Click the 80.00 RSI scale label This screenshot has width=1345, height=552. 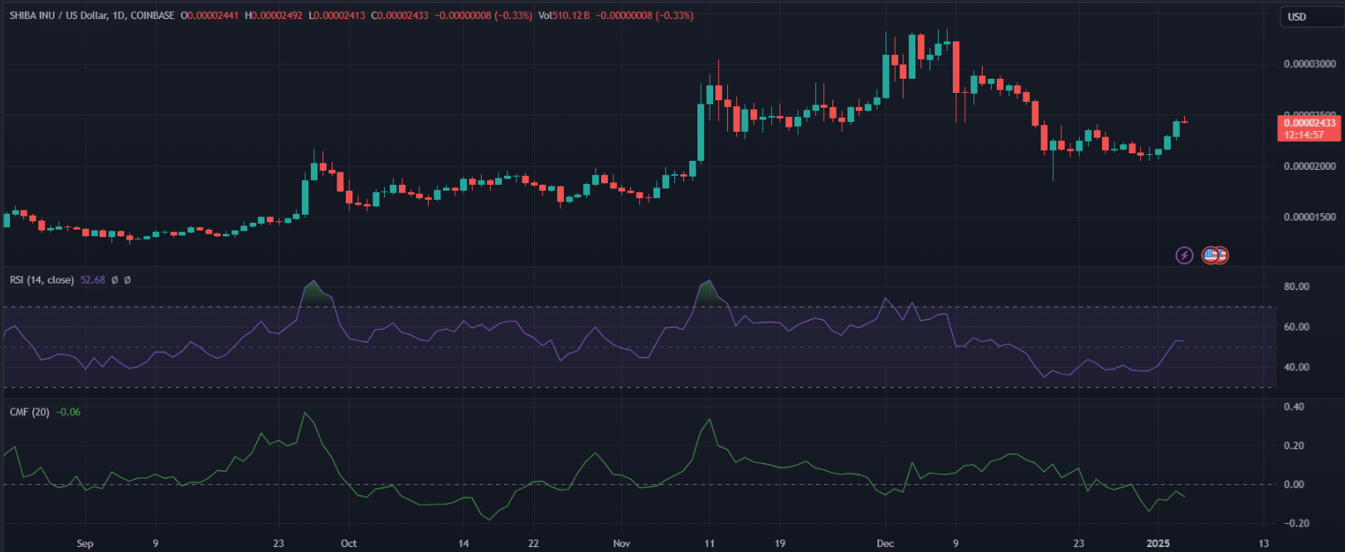pos(1296,287)
